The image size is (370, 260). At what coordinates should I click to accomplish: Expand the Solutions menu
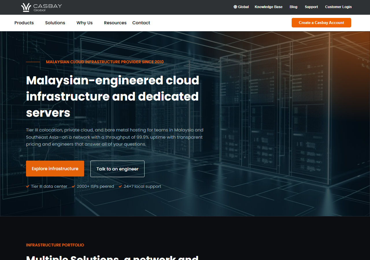coord(55,23)
